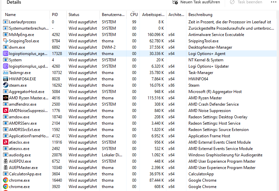Click description Application Frame Host

209,136
